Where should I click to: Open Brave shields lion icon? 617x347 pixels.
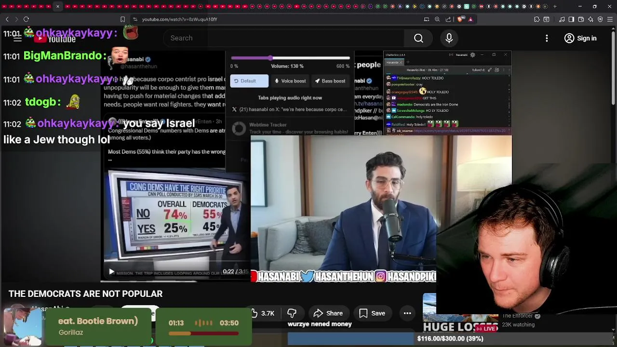(460, 19)
